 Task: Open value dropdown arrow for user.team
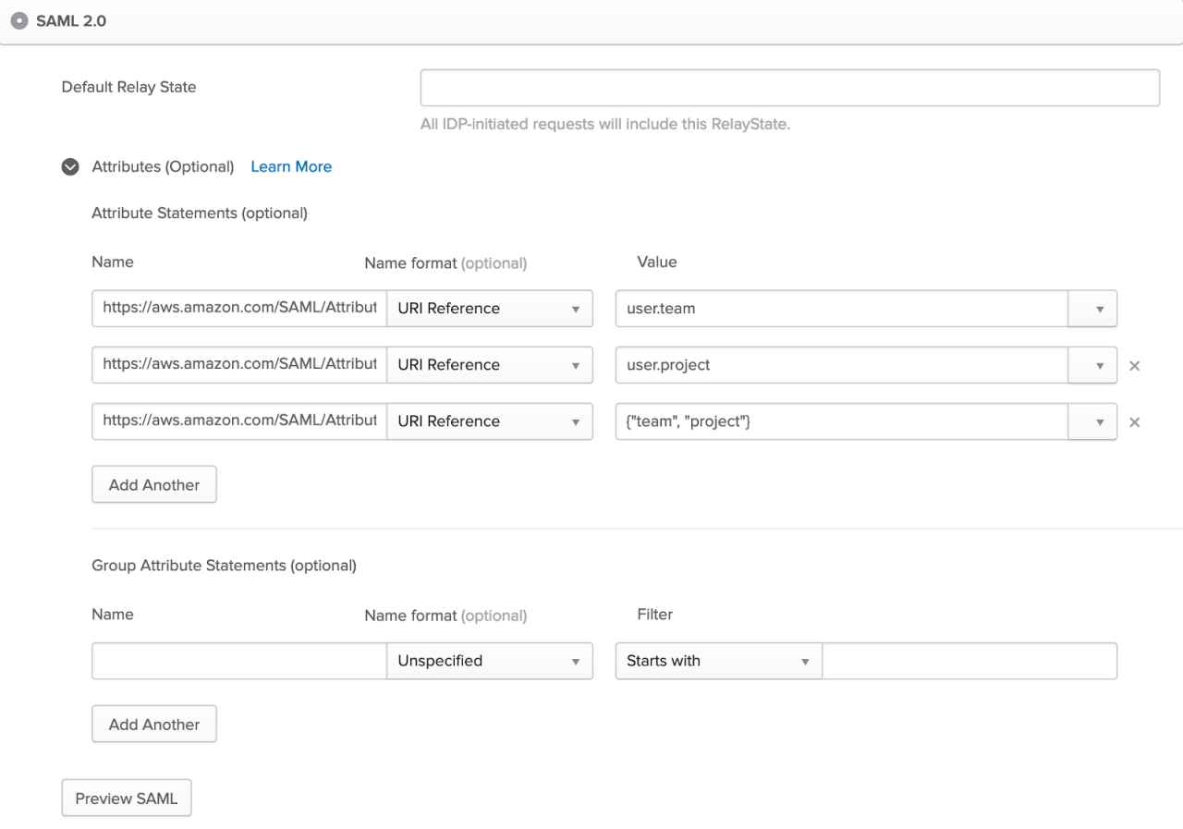tap(1099, 309)
